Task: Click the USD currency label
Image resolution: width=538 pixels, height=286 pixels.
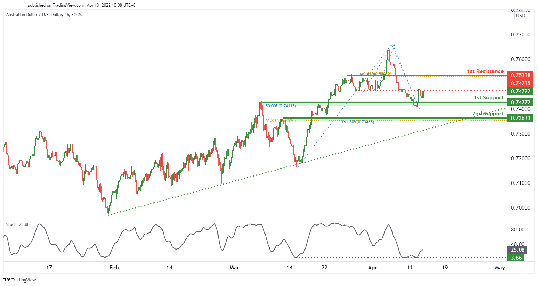Action: pyautogui.click(x=521, y=16)
